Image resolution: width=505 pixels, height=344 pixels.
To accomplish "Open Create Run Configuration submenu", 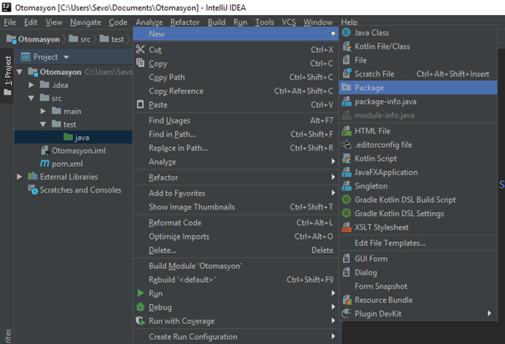I will (x=235, y=336).
